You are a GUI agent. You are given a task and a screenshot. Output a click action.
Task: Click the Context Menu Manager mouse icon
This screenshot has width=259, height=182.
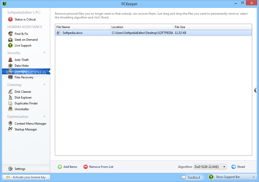(10, 123)
